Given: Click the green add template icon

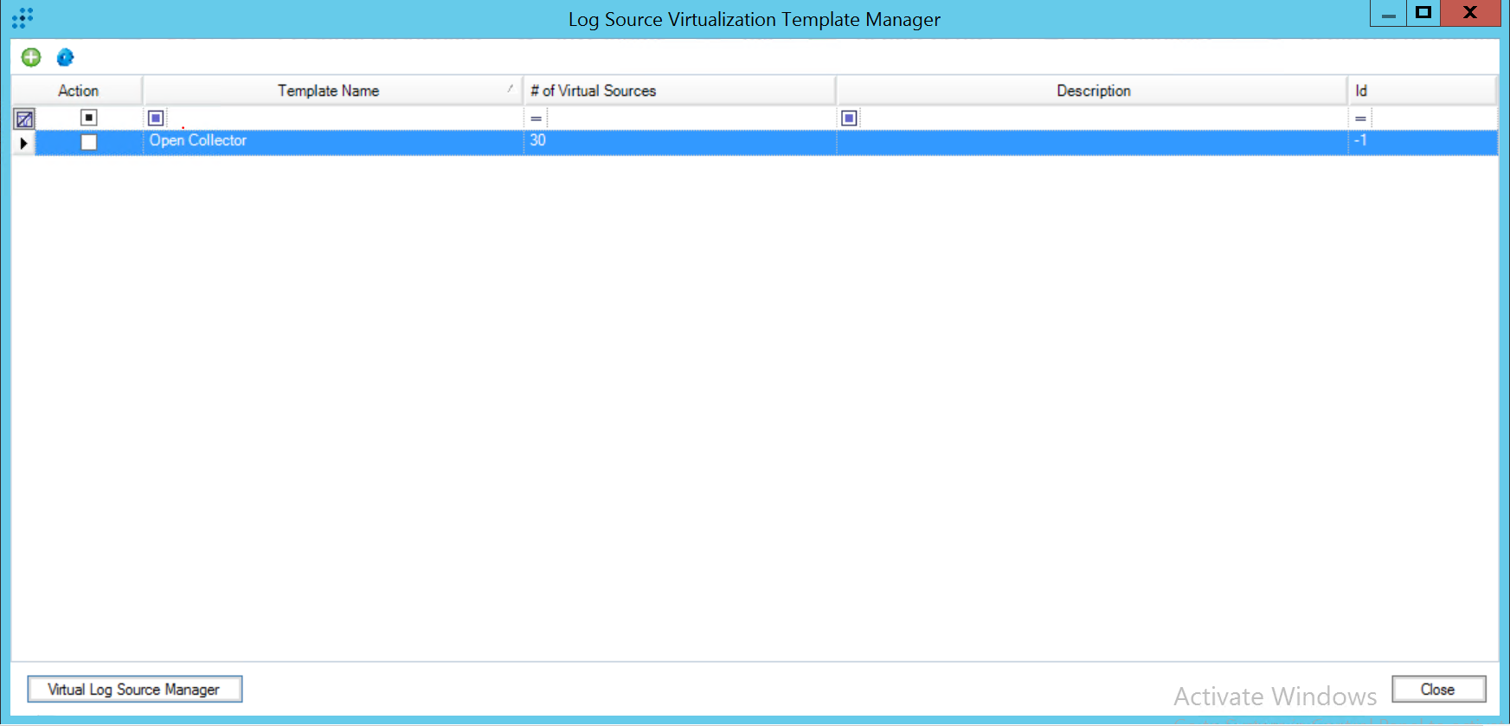Looking at the screenshot, I should [x=31, y=57].
